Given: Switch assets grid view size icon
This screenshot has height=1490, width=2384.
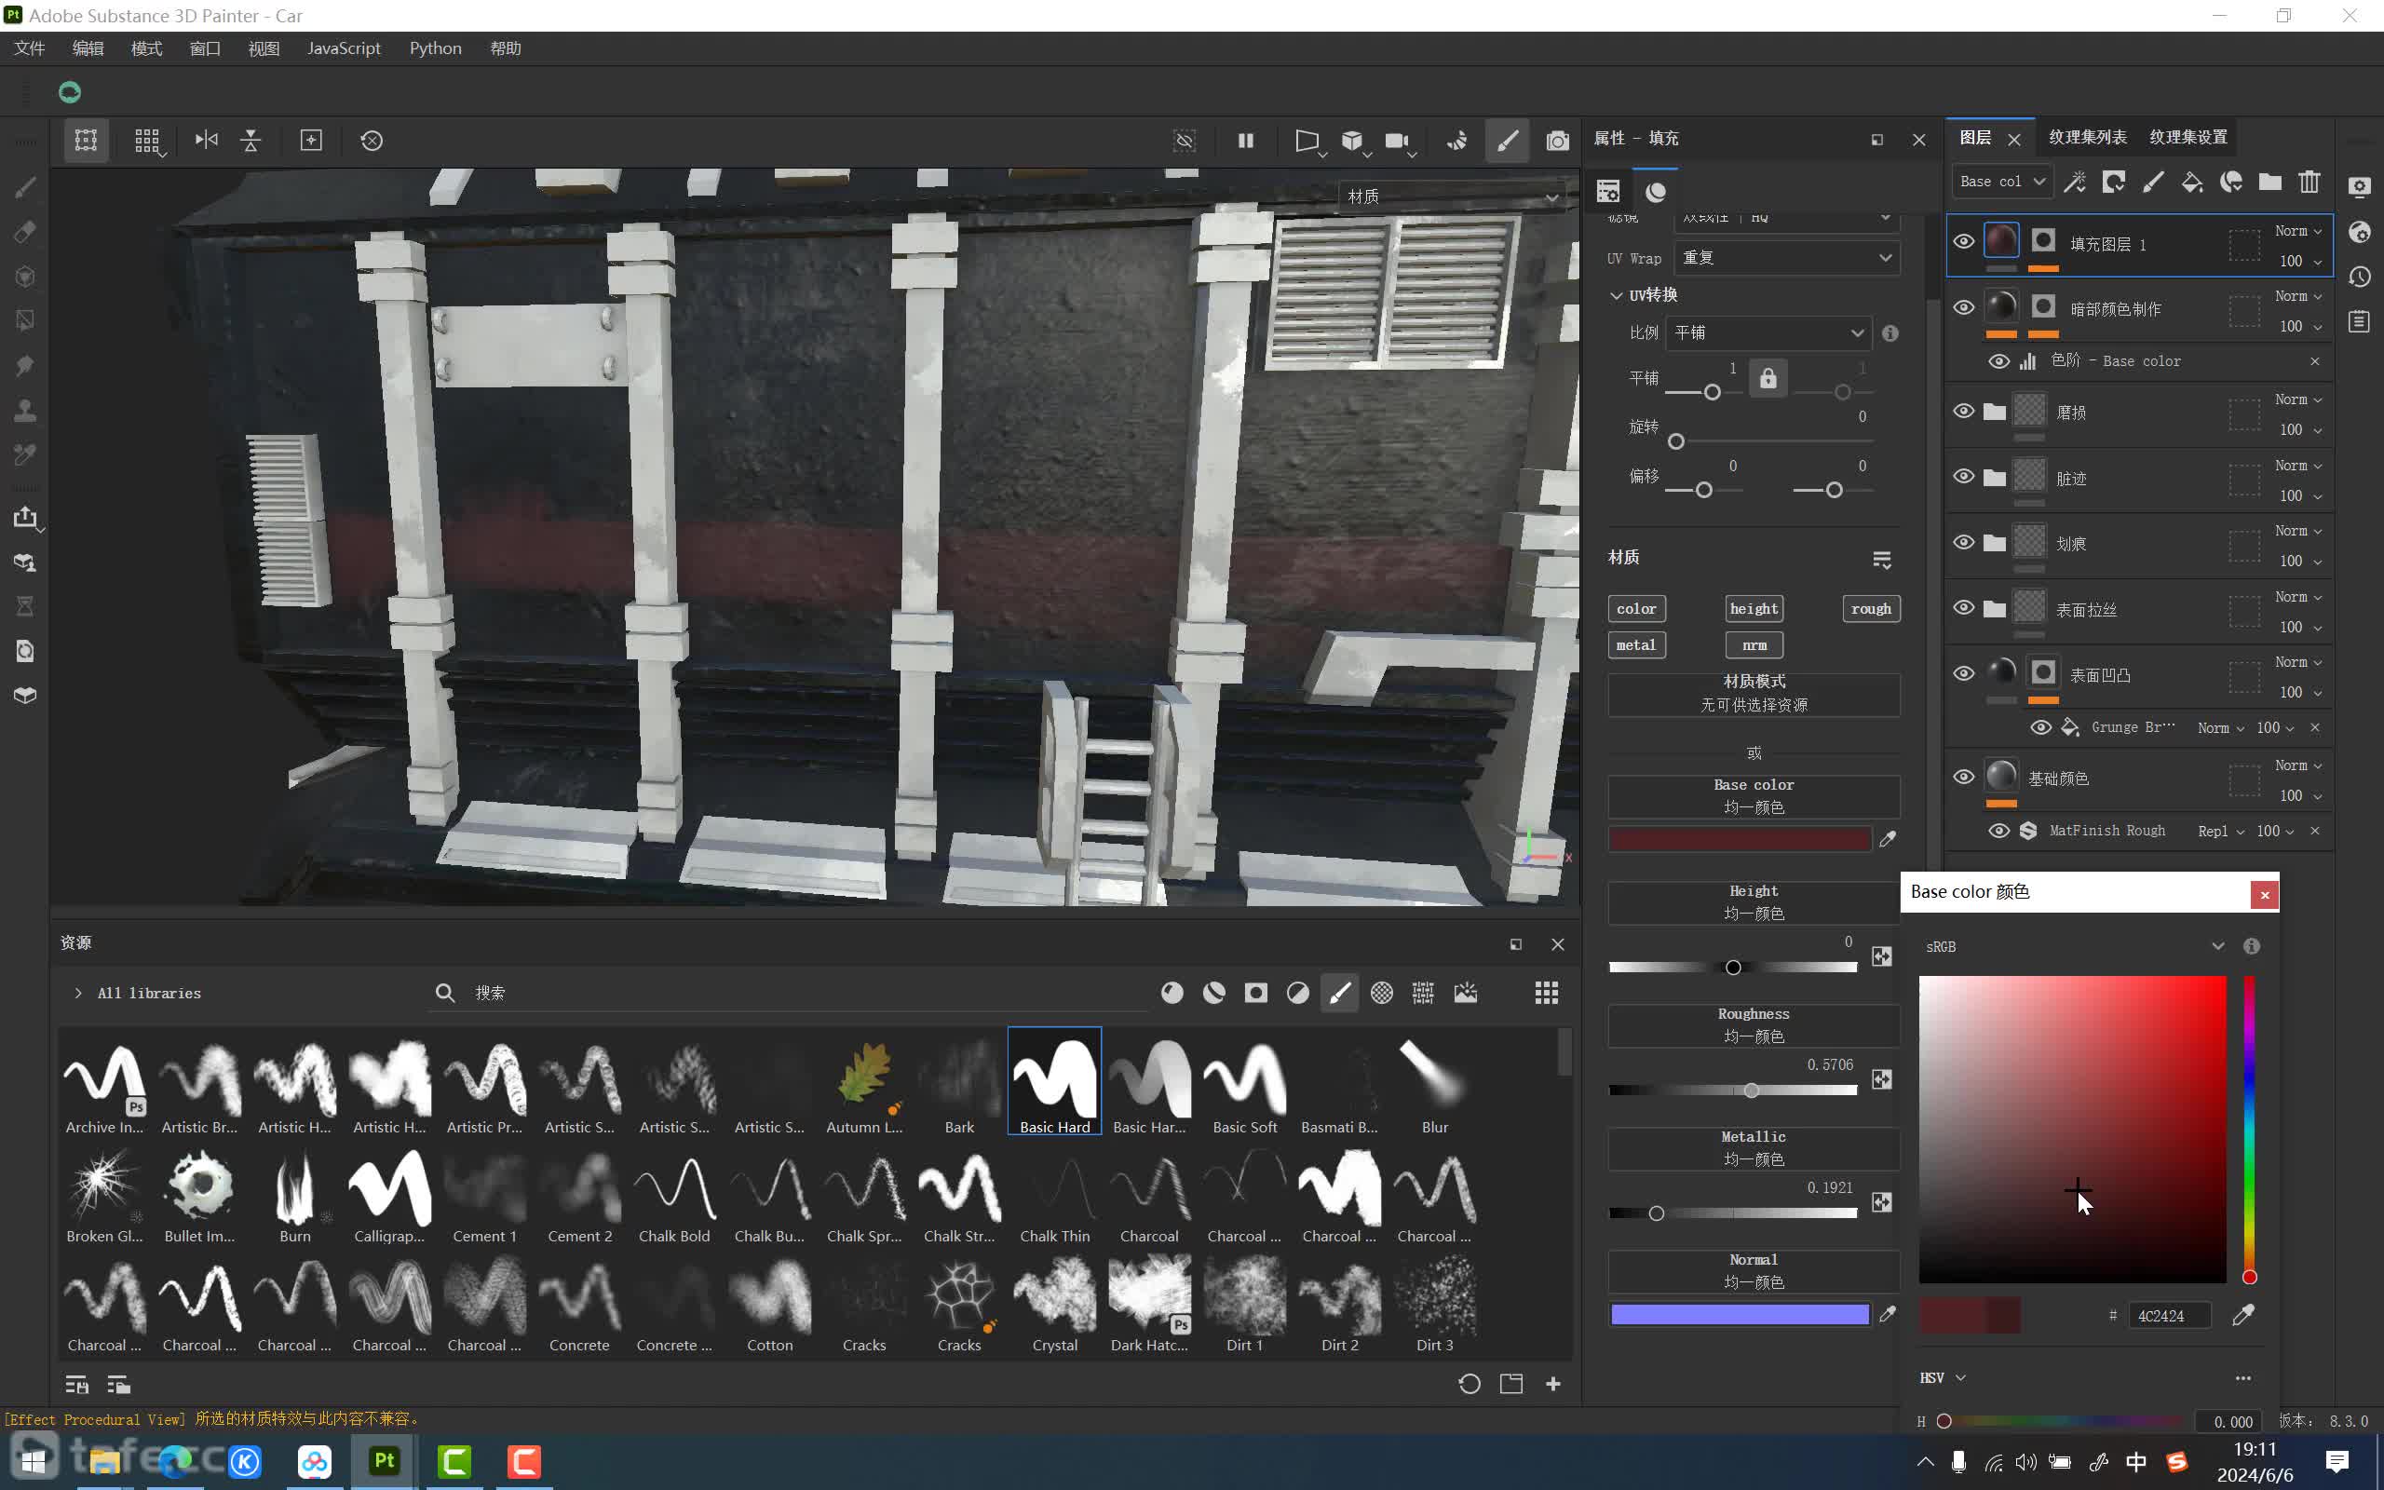Looking at the screenshot, I should pyautogui.click(x=1547, y=993).
